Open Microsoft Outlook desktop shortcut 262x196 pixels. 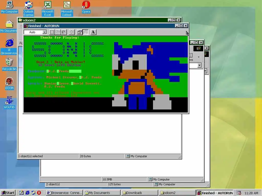pyautogui.click(x=67, y=9)
